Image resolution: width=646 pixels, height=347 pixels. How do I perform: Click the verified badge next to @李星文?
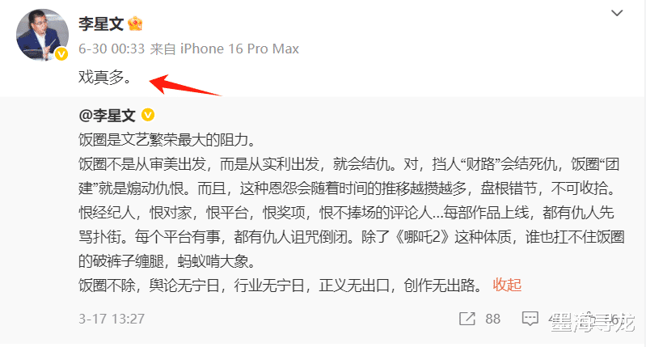click(148, 115)
